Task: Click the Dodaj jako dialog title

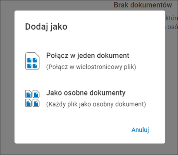Action: point(46,27)
